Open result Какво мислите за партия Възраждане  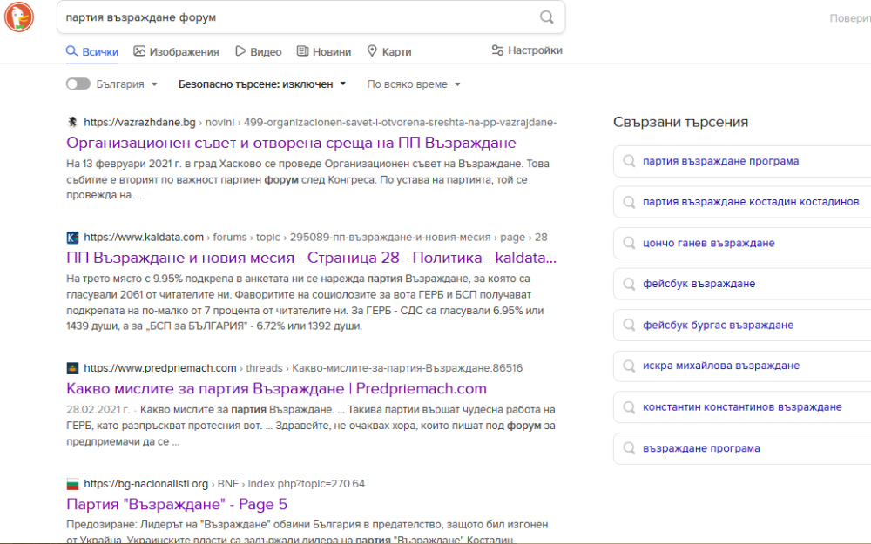276,388
